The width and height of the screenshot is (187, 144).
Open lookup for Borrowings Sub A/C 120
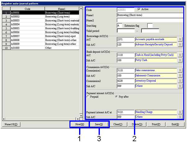pyautogui.click(x=180, y=45)
